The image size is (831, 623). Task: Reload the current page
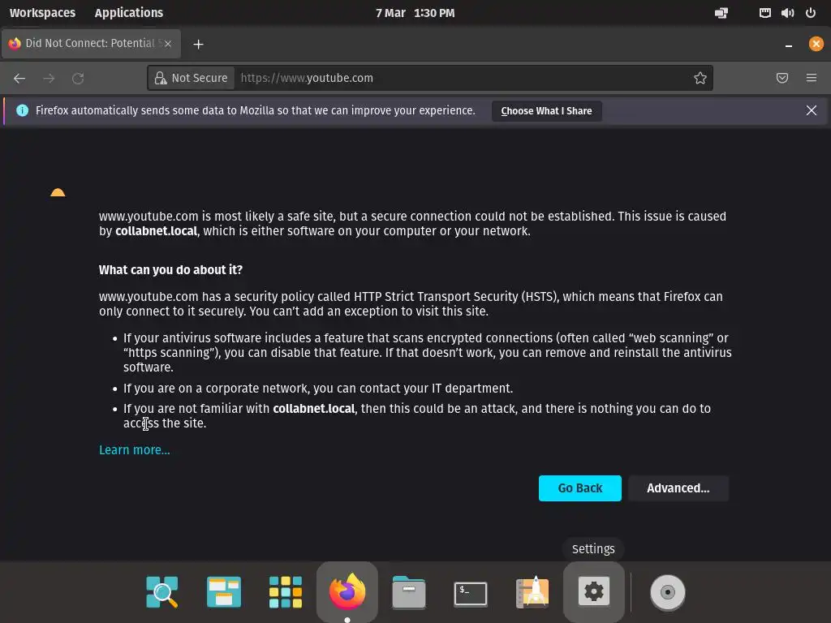[x=78, y=79]
